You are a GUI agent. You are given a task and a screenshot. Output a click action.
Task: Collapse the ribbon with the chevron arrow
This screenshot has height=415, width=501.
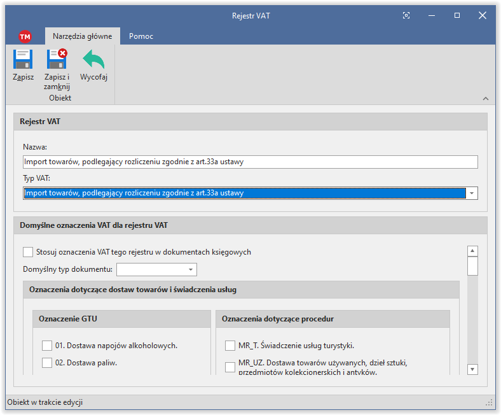tap(486, 99)
